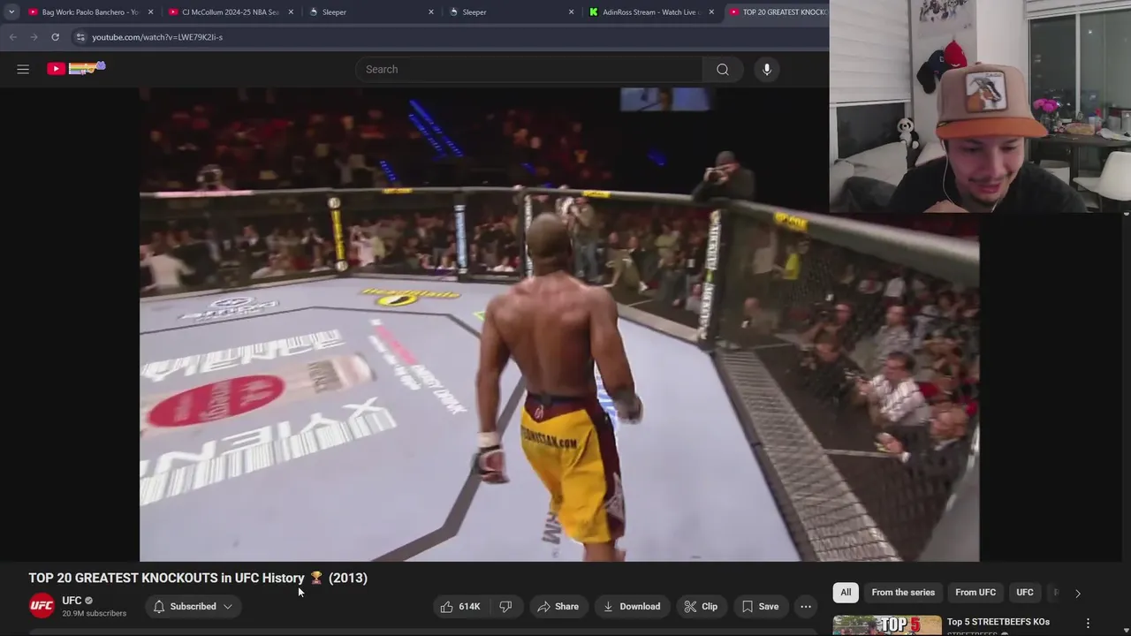Like the video with thumbs up
This screenshot has width=1131, height=636.
point(459,606)
